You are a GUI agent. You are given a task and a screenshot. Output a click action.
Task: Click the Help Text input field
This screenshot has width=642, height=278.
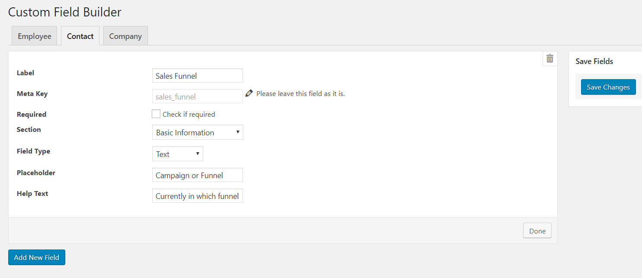click(x=197, y=195)
